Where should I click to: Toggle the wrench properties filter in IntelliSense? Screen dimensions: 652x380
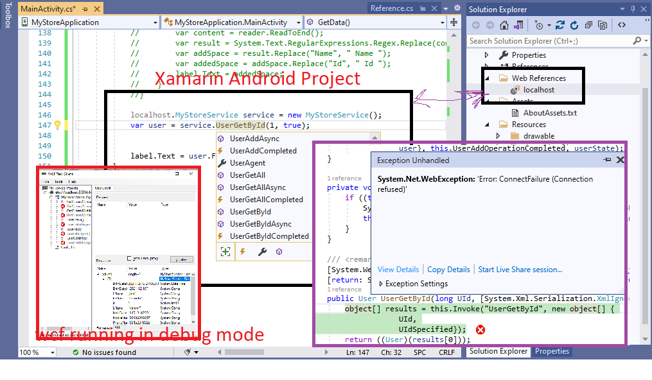pyautogui.click(x=261, y=252)
